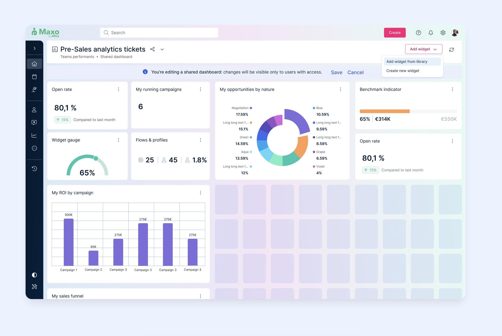Open the home icon in sidebar
Screen dimensions: 502x336
34,64
